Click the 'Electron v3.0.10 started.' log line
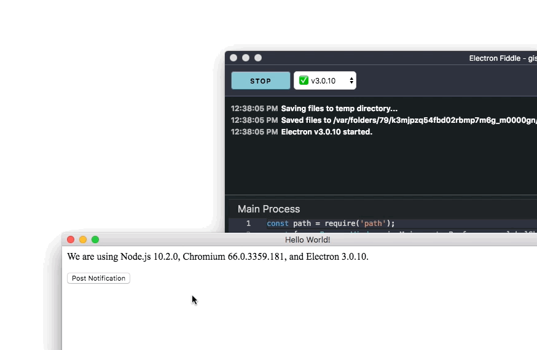The width and height of the screenshot is (537, 350). (302, 132)
